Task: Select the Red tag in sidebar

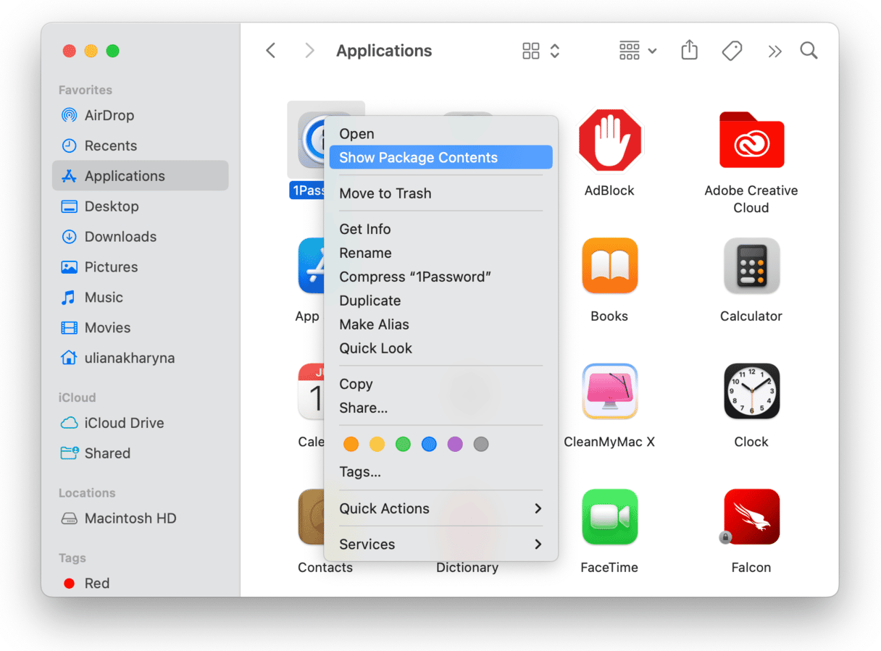Action: click(141, 584)
